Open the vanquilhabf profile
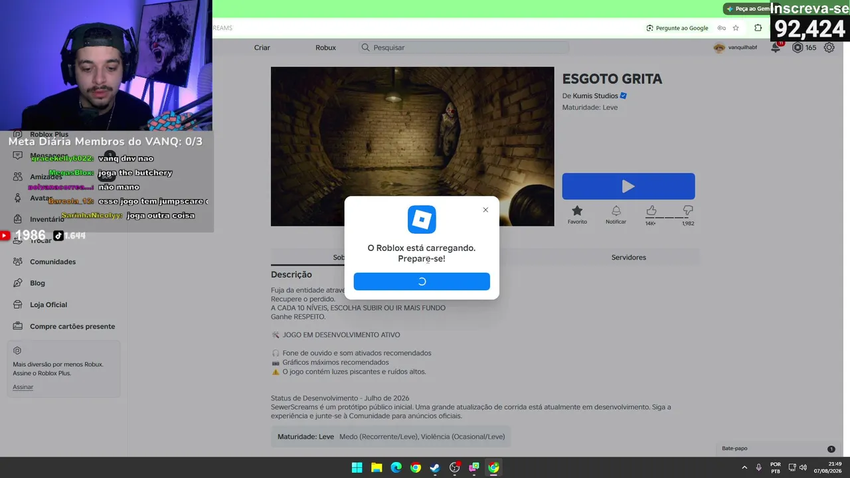 coord(735,48)
